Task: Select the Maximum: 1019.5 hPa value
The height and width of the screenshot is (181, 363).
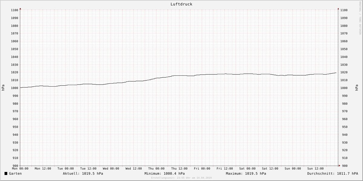Action: click(246, 173)
